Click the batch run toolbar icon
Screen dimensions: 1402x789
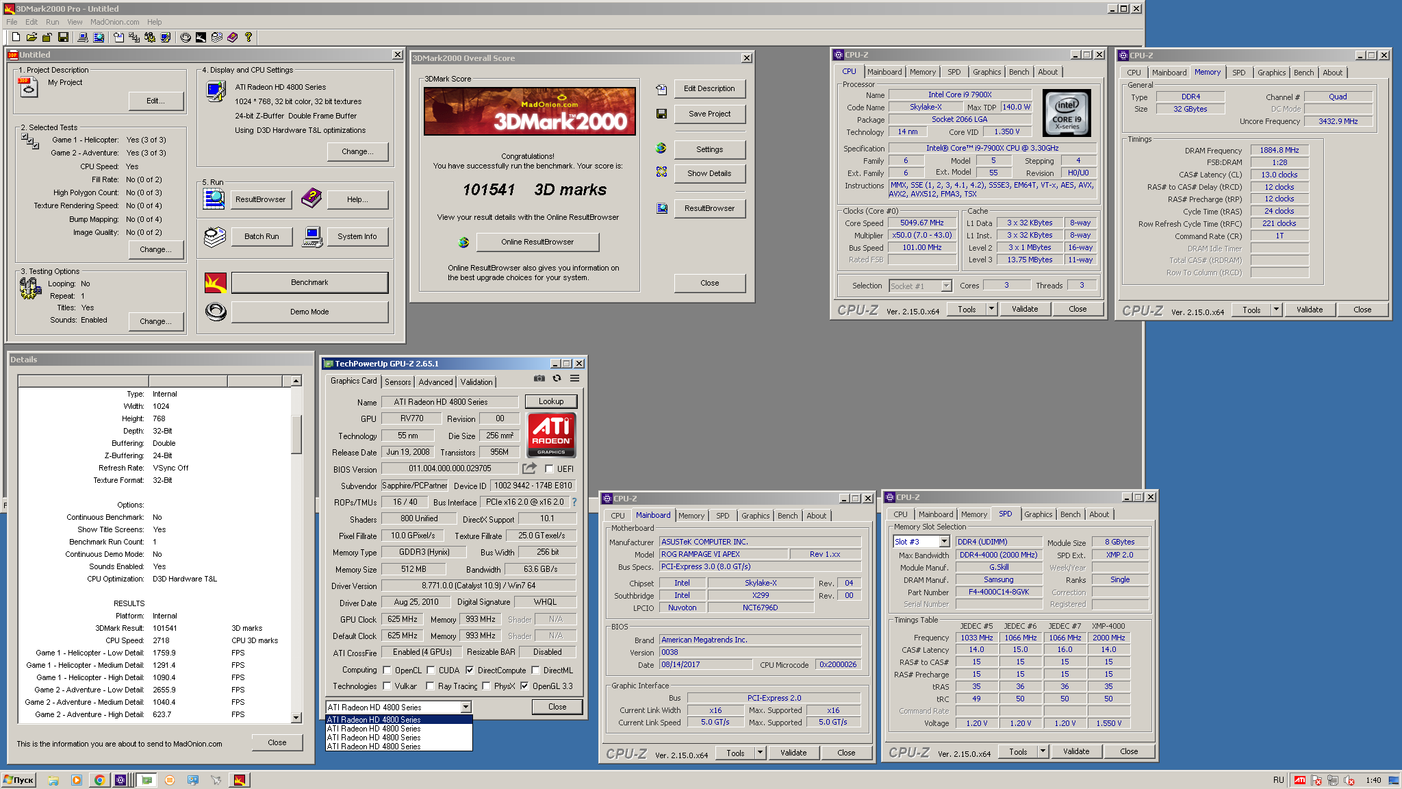[217, 37]
